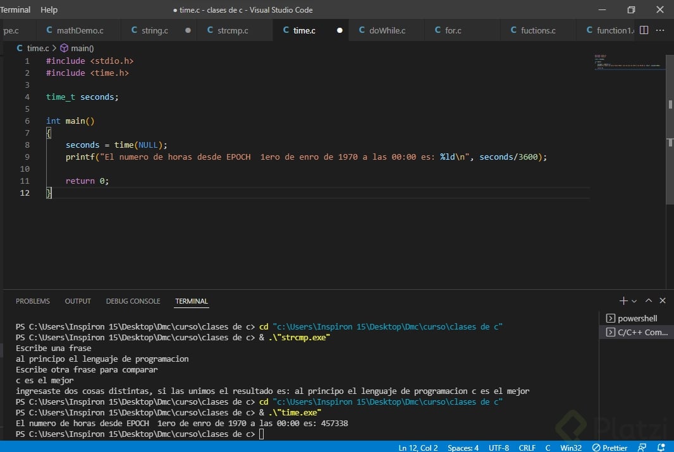
Task: Click the main() symbol icon in breadcrumb
Action: [x=64, y=48]
